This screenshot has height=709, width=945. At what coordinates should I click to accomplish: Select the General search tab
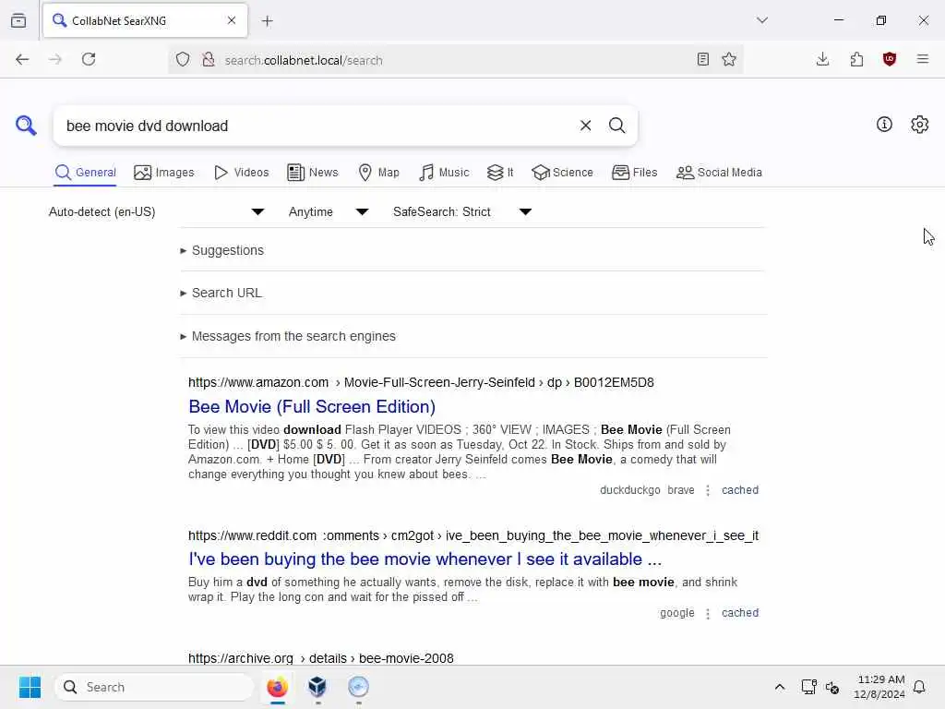(85, 173)
